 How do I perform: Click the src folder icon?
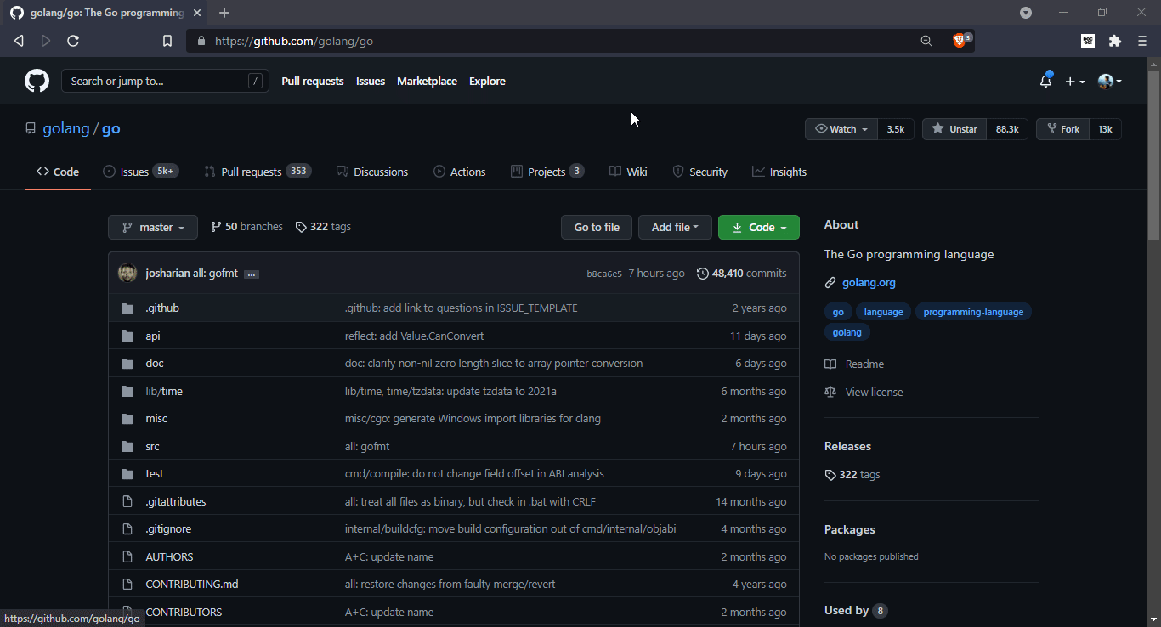coord(127,446)
